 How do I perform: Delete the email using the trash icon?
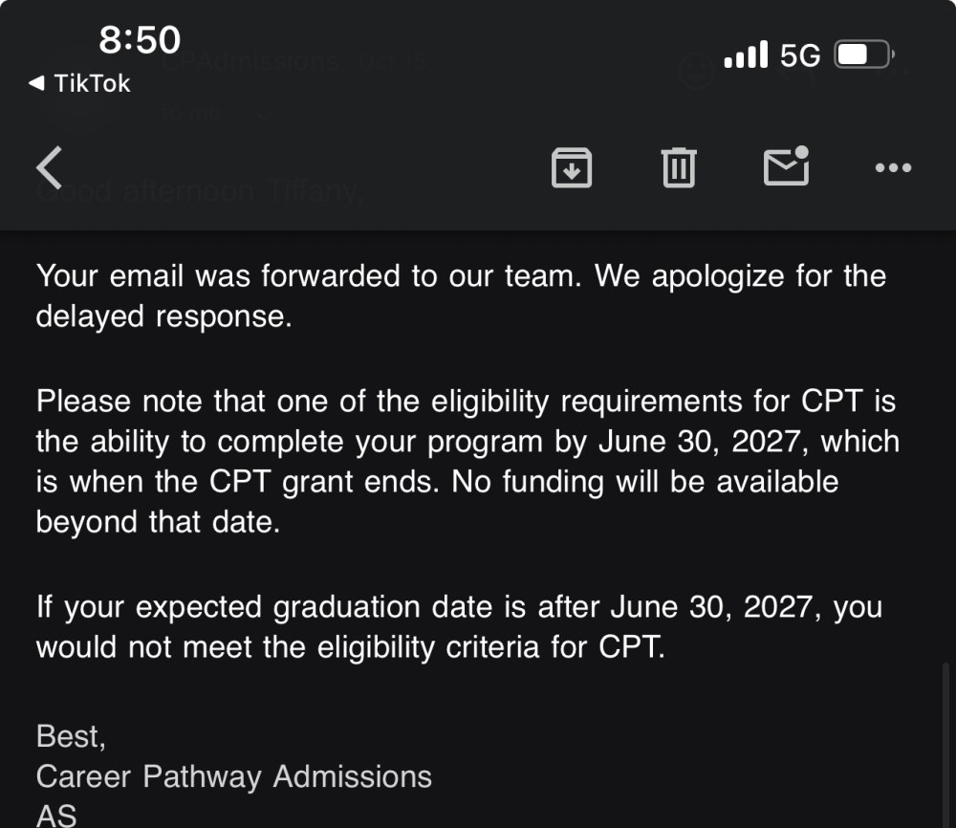pyautogui.click(x=679, y=168)
